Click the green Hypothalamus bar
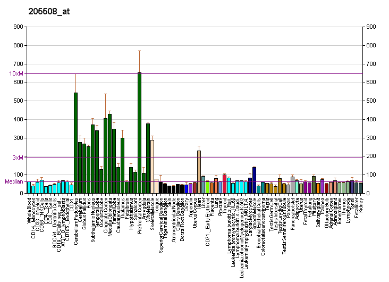Screen dimensions: 389x282 tap(131, 180)
